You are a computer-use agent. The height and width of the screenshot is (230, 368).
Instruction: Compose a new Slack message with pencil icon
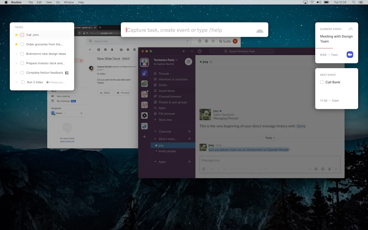188,61
